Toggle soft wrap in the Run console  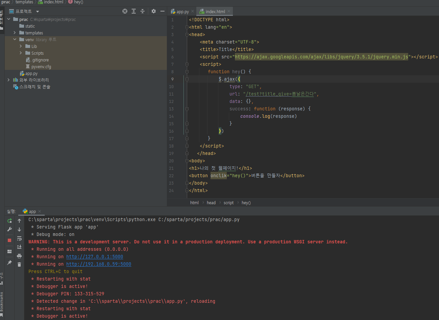pyautogui.click(x=19, y=238)
